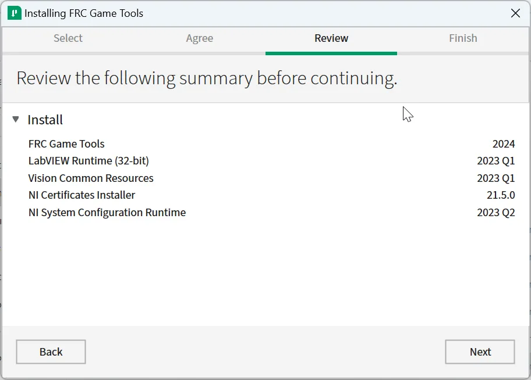Image resolution: width=531 pixels, height=380 pixels.
Task: Close the Installing FRC Game Tools window
Action: tap(515, 13)
